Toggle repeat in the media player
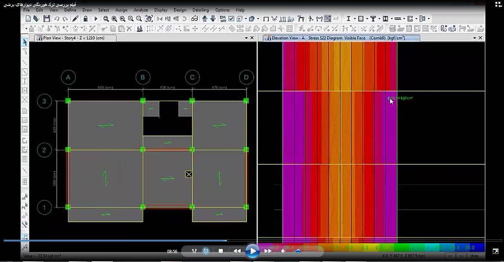The image size is (504, 262). tap(206, 251)
